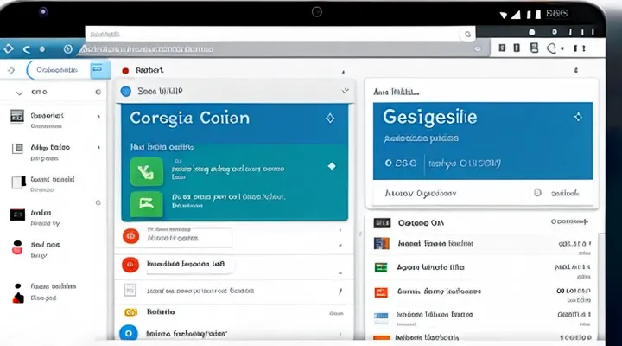Click the diamond icon left of sidebar search
Screen dimensions: 622x346
(x=11, y=70)
